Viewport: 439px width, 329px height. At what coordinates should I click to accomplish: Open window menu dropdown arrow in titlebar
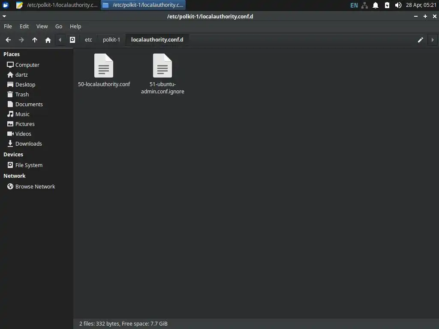pos(4,16)
